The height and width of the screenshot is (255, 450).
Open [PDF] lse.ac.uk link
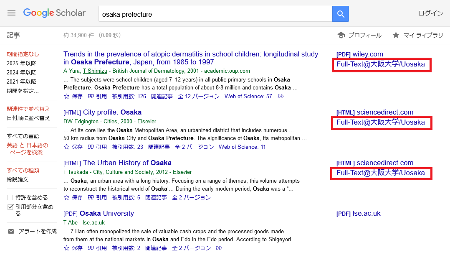point(359,213)
